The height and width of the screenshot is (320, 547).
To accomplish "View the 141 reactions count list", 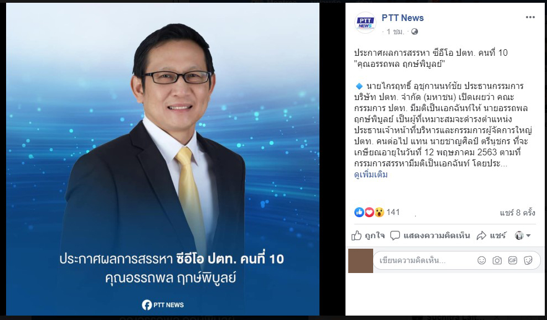I will pos(393,212).
